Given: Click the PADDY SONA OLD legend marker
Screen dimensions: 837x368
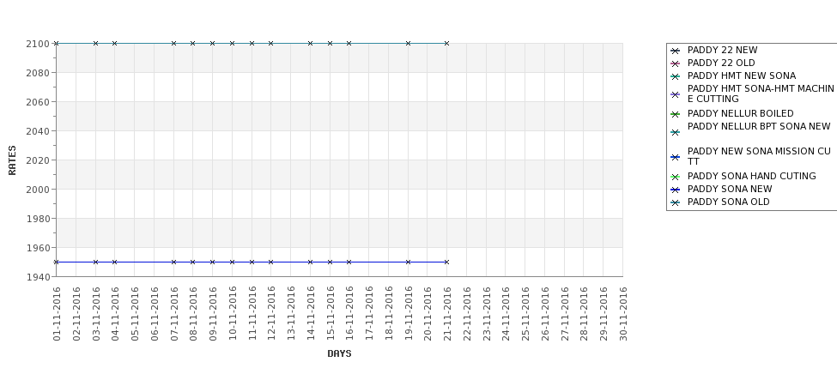Looking at the screenshot, I should pos(675,202).
